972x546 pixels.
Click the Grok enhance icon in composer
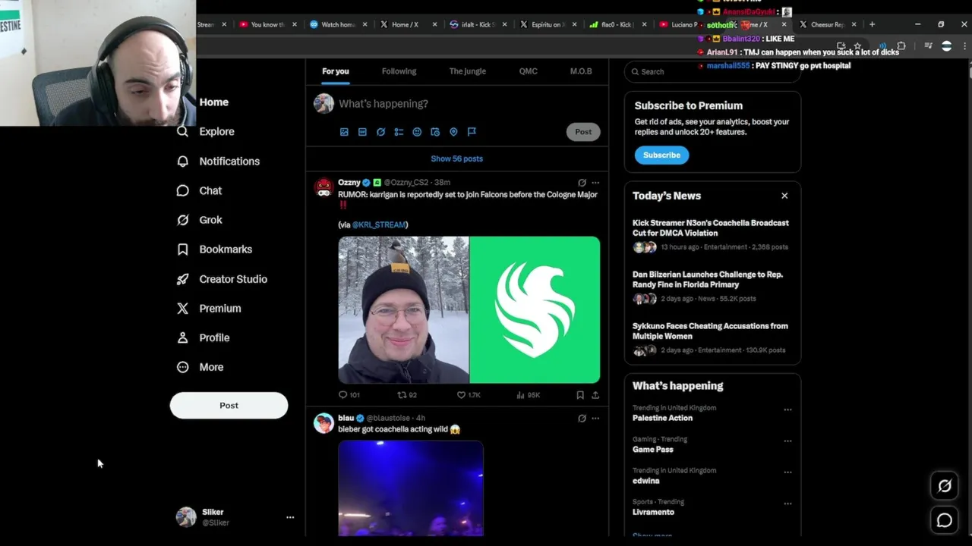click(380, 132)
